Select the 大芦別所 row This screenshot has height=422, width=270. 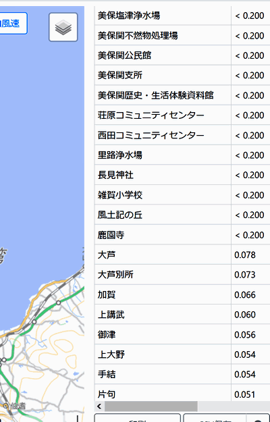(x=182, y=275)
